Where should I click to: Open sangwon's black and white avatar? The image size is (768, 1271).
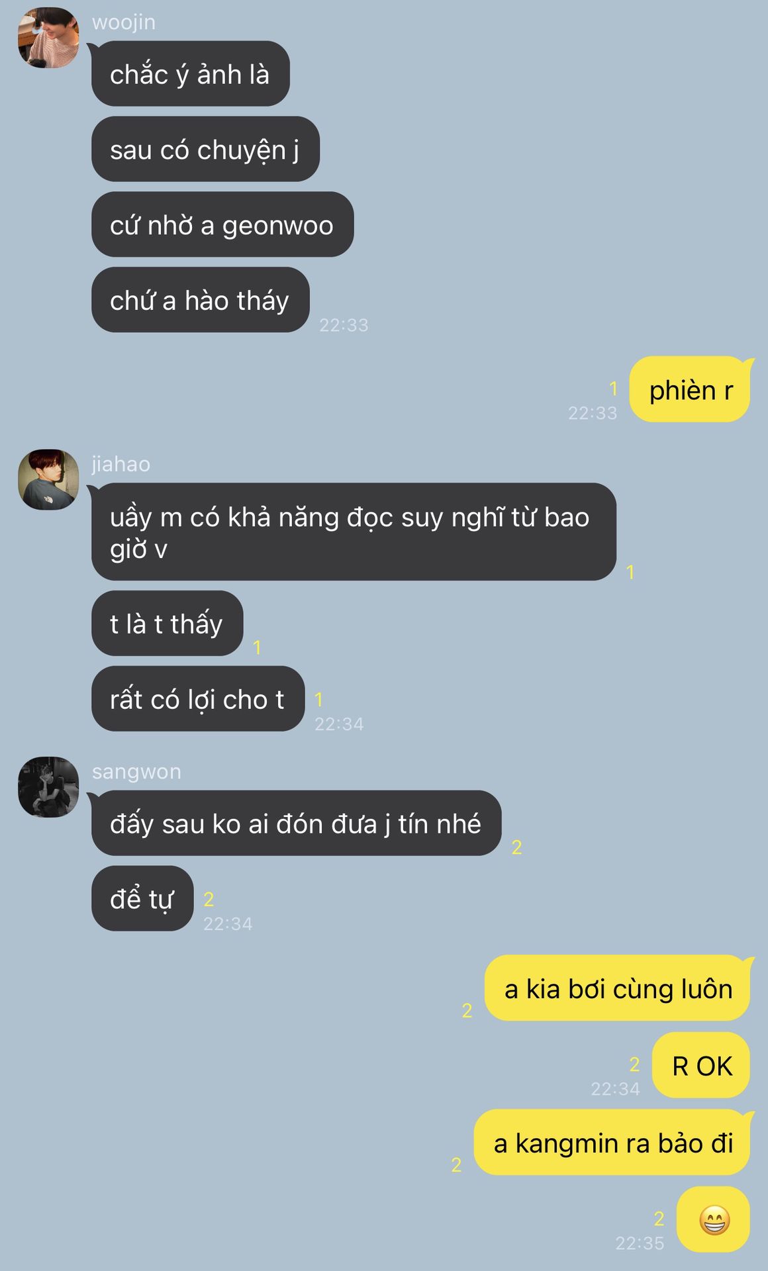48,787
